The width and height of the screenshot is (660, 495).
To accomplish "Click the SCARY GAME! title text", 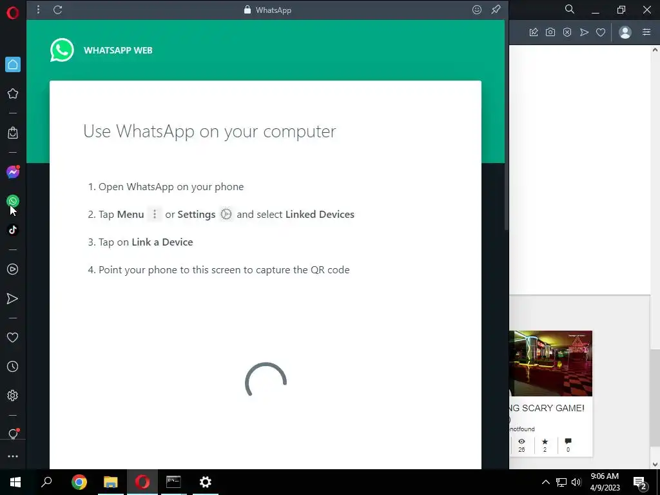I will click(x=547, y=408).
